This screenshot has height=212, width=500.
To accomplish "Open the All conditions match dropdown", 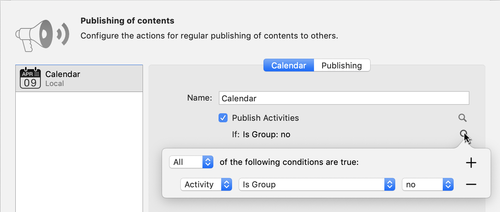I will click(x=191, y=162).
